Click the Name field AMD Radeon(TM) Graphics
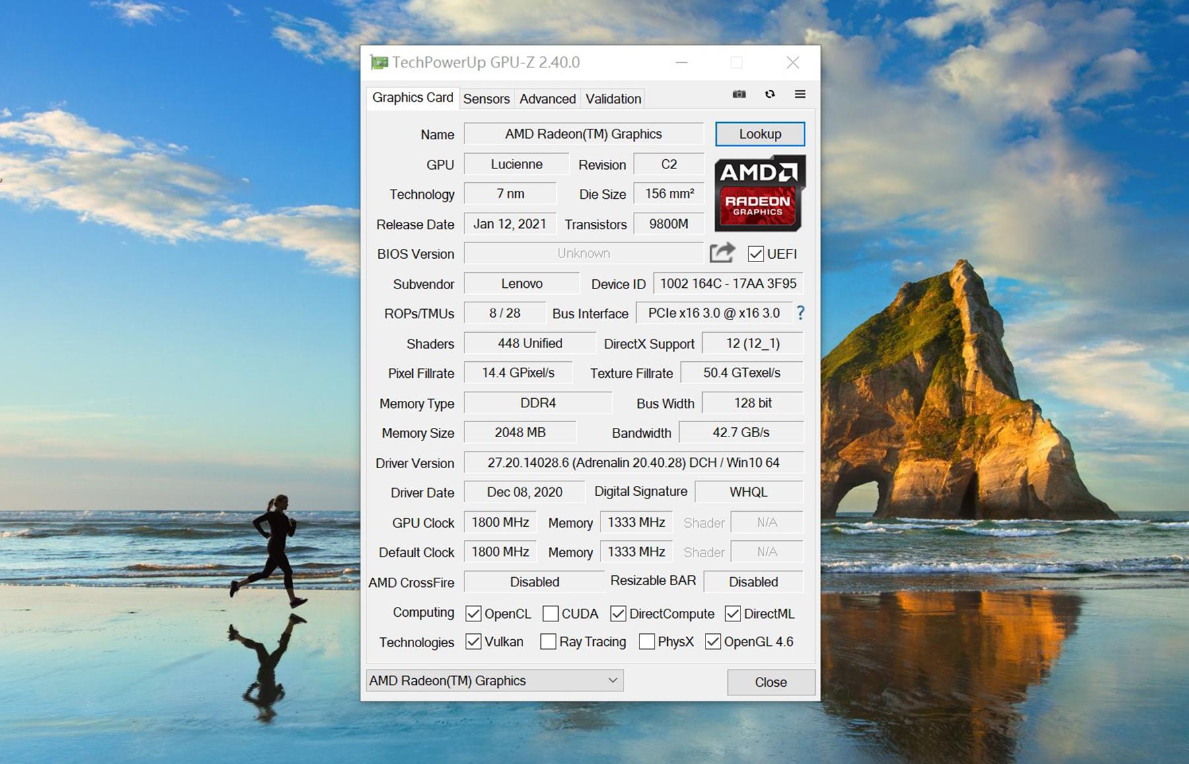The height and width of the screenshot is (764, 1189). tap(583, 134)
